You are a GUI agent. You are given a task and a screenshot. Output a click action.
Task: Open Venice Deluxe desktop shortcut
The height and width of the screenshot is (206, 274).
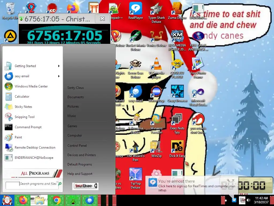pyautogui.click(x=156, y=39)
